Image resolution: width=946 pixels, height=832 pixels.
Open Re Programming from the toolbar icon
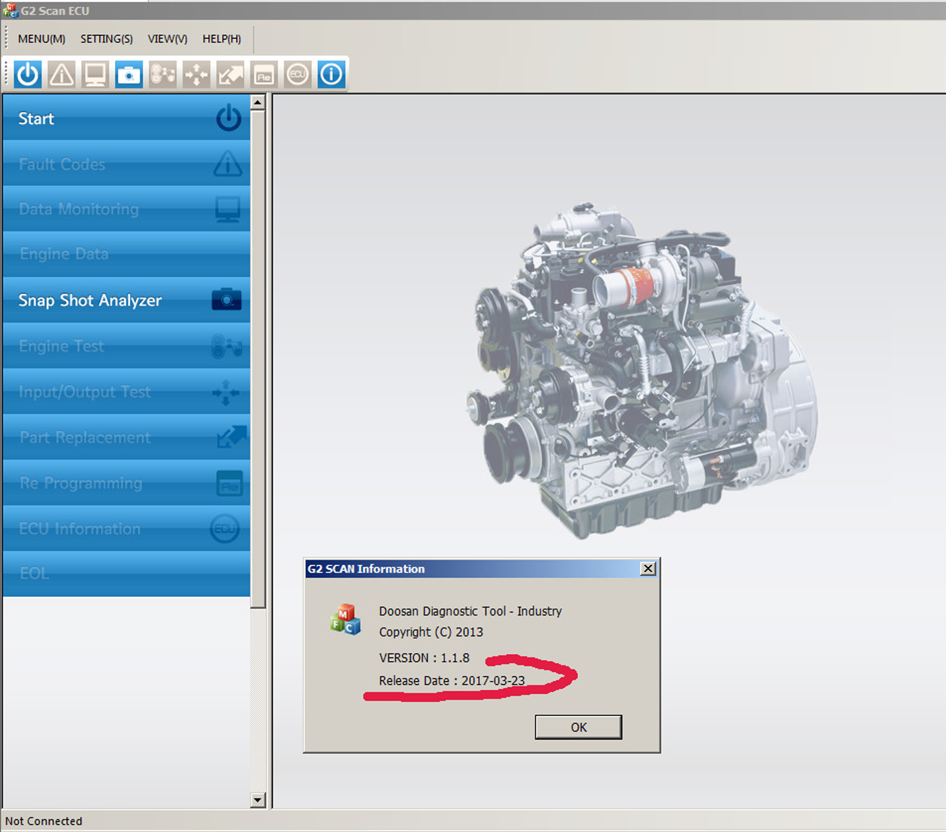click(x=264, y=75)
